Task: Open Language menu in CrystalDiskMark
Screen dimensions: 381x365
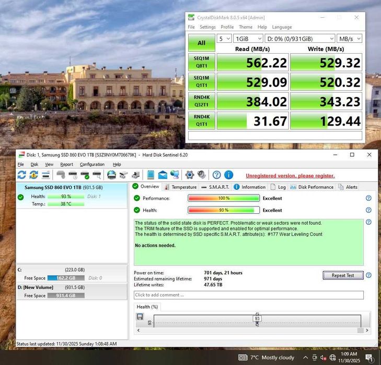Action: [282, 27]
